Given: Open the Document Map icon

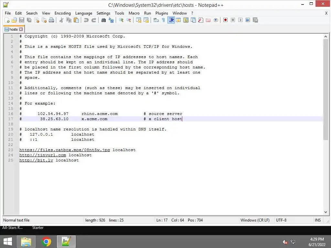Looking at the screenshot, I should 186,20.
